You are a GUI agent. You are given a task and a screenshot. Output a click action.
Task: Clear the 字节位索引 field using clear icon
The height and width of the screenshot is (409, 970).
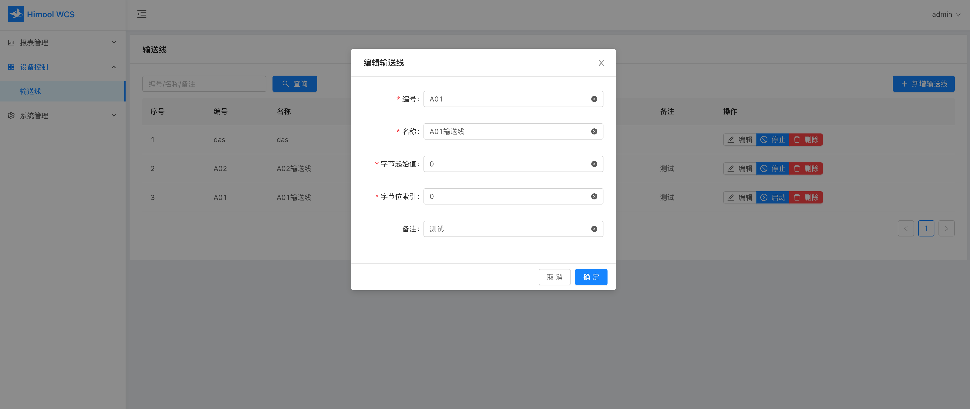pos(594,197)
